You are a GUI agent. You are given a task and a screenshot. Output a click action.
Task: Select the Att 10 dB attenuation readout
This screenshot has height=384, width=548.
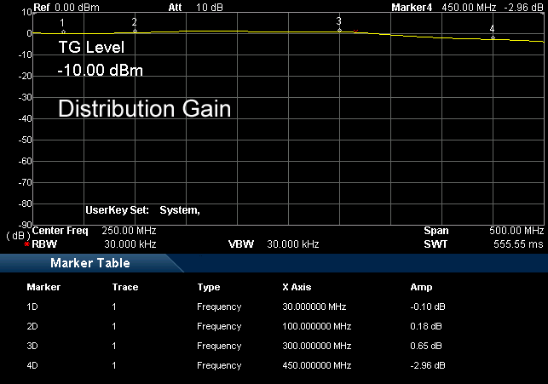click(x=190, y=6)
